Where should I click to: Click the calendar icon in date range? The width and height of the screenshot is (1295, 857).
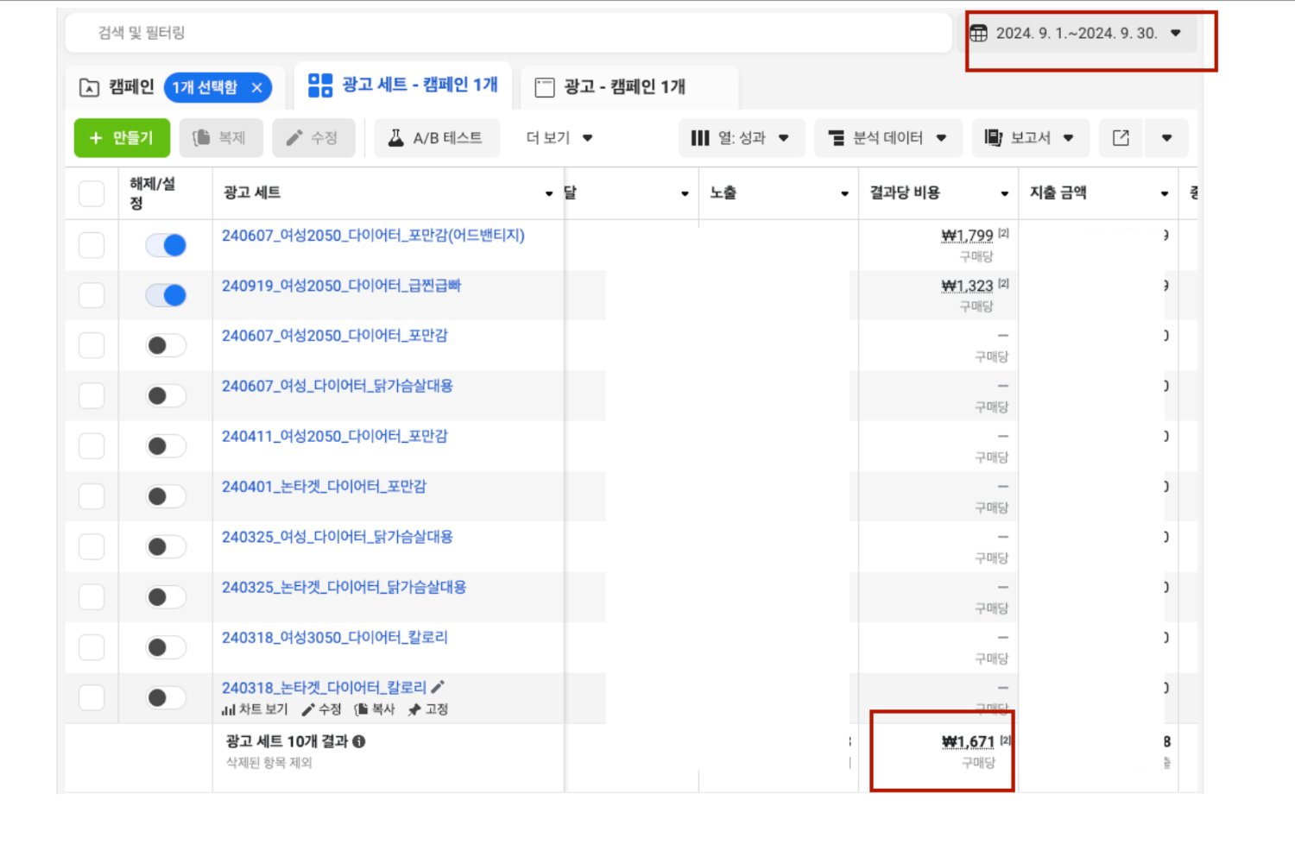click(x=978, y=34)
